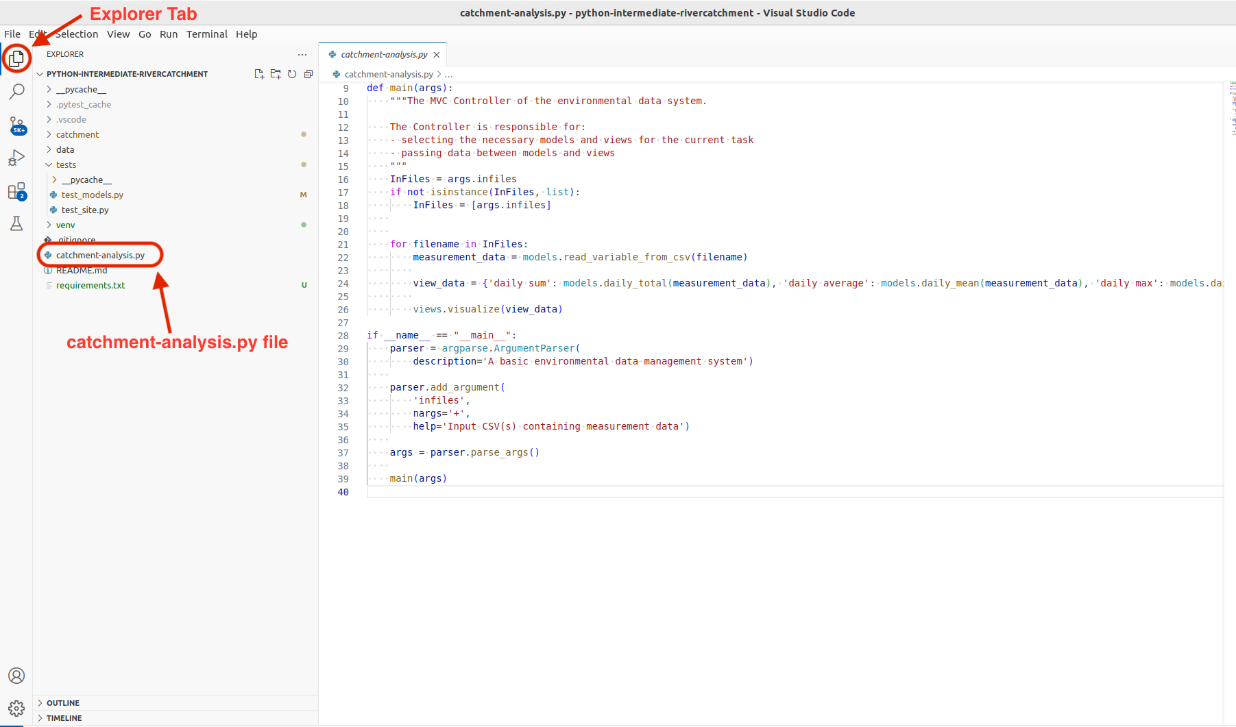Open the Terminal menu

pyautogui.click(x=207, y=34)
